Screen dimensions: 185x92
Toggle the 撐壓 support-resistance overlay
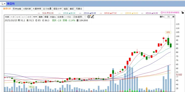46,17
